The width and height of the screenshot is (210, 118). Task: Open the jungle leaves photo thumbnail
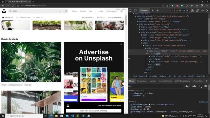tap(31, 62)
